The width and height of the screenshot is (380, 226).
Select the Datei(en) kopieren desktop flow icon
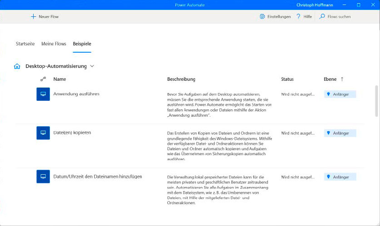(43, 133)
